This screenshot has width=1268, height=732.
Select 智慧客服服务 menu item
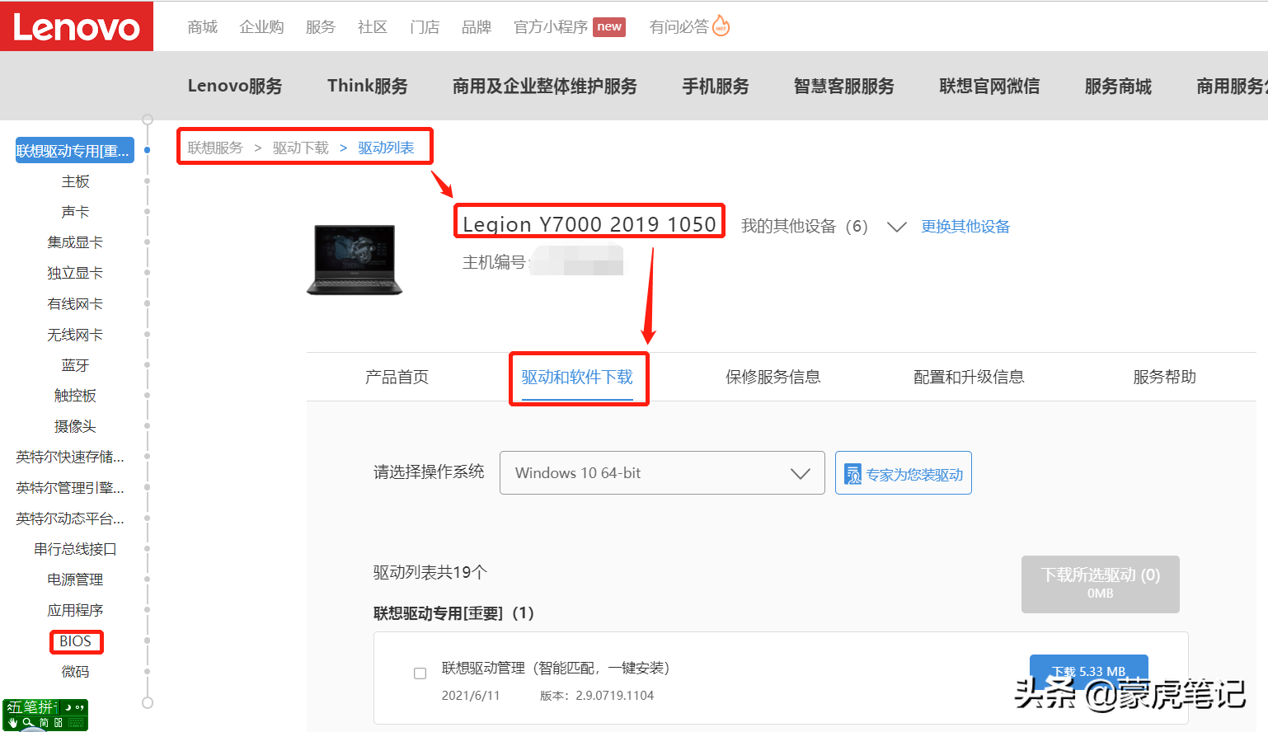tap(844, 86)
